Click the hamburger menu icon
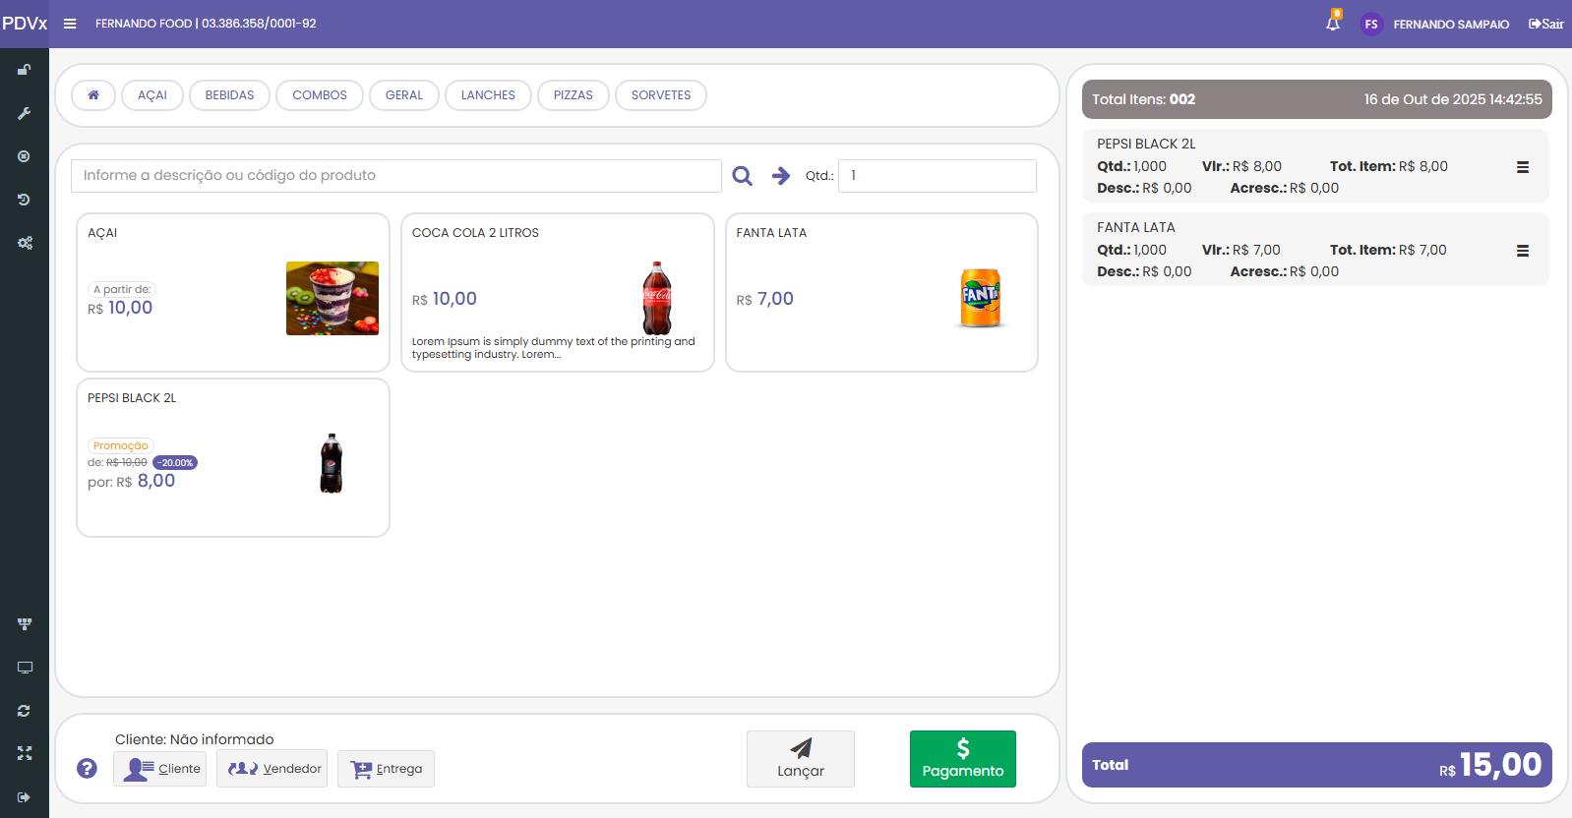 coord(70,24)
